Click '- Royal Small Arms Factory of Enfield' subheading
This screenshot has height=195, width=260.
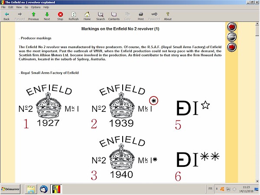tap(49, 73)
